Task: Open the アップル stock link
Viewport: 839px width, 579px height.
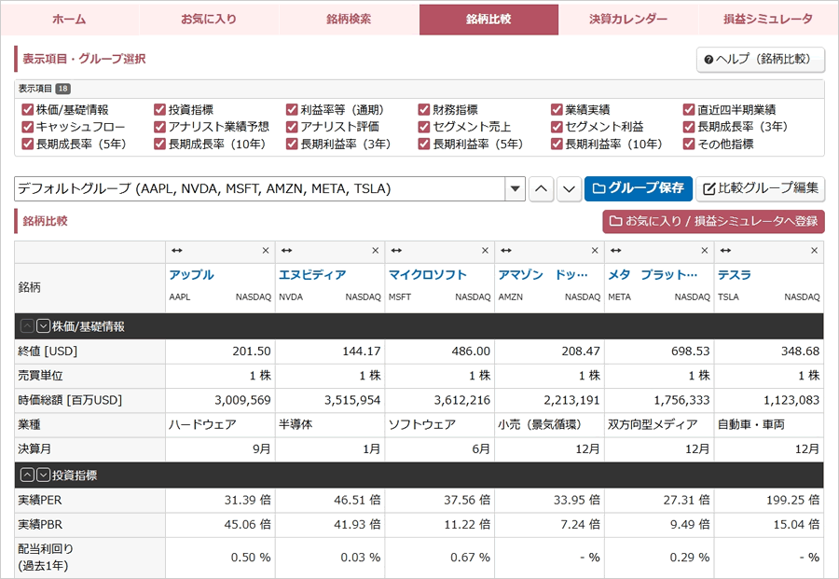Action: point(191,275)
